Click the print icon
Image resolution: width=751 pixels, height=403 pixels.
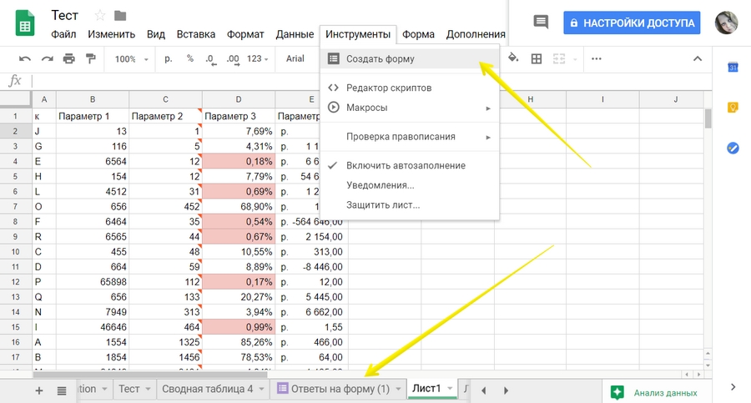69,59
